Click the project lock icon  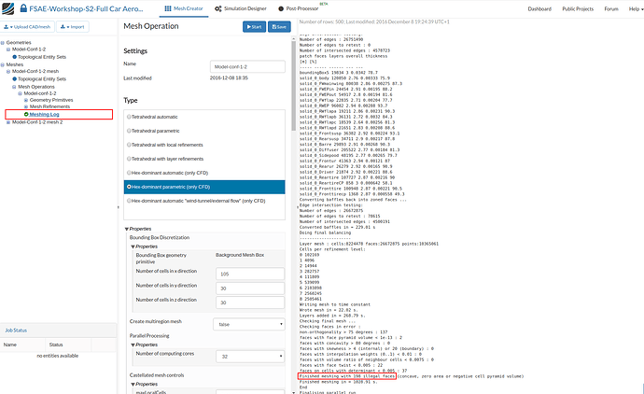(23, 8)
